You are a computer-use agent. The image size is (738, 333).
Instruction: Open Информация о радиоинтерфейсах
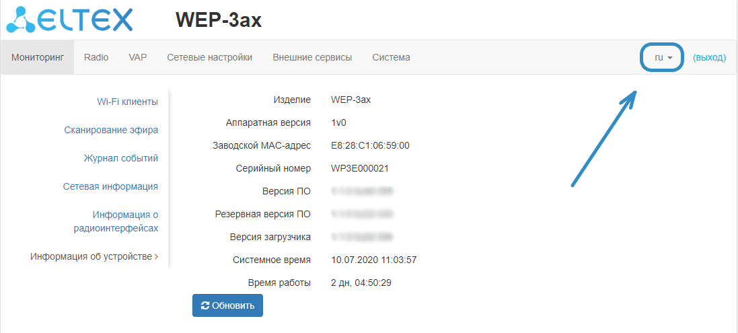[116, 221]
